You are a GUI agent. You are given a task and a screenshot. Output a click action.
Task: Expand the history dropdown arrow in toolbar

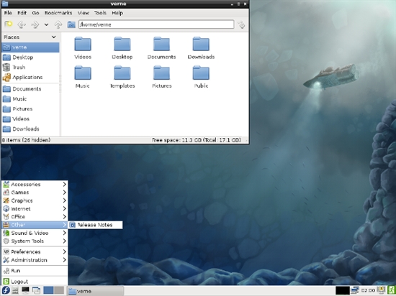click(x=46, y=24)
